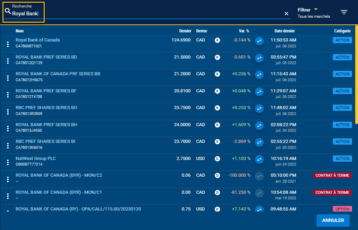The image size is (358, 230).
Task: Click swap icon on RBC PREF SHARES SERIES BI row
Action: click(x=259, y=143)
